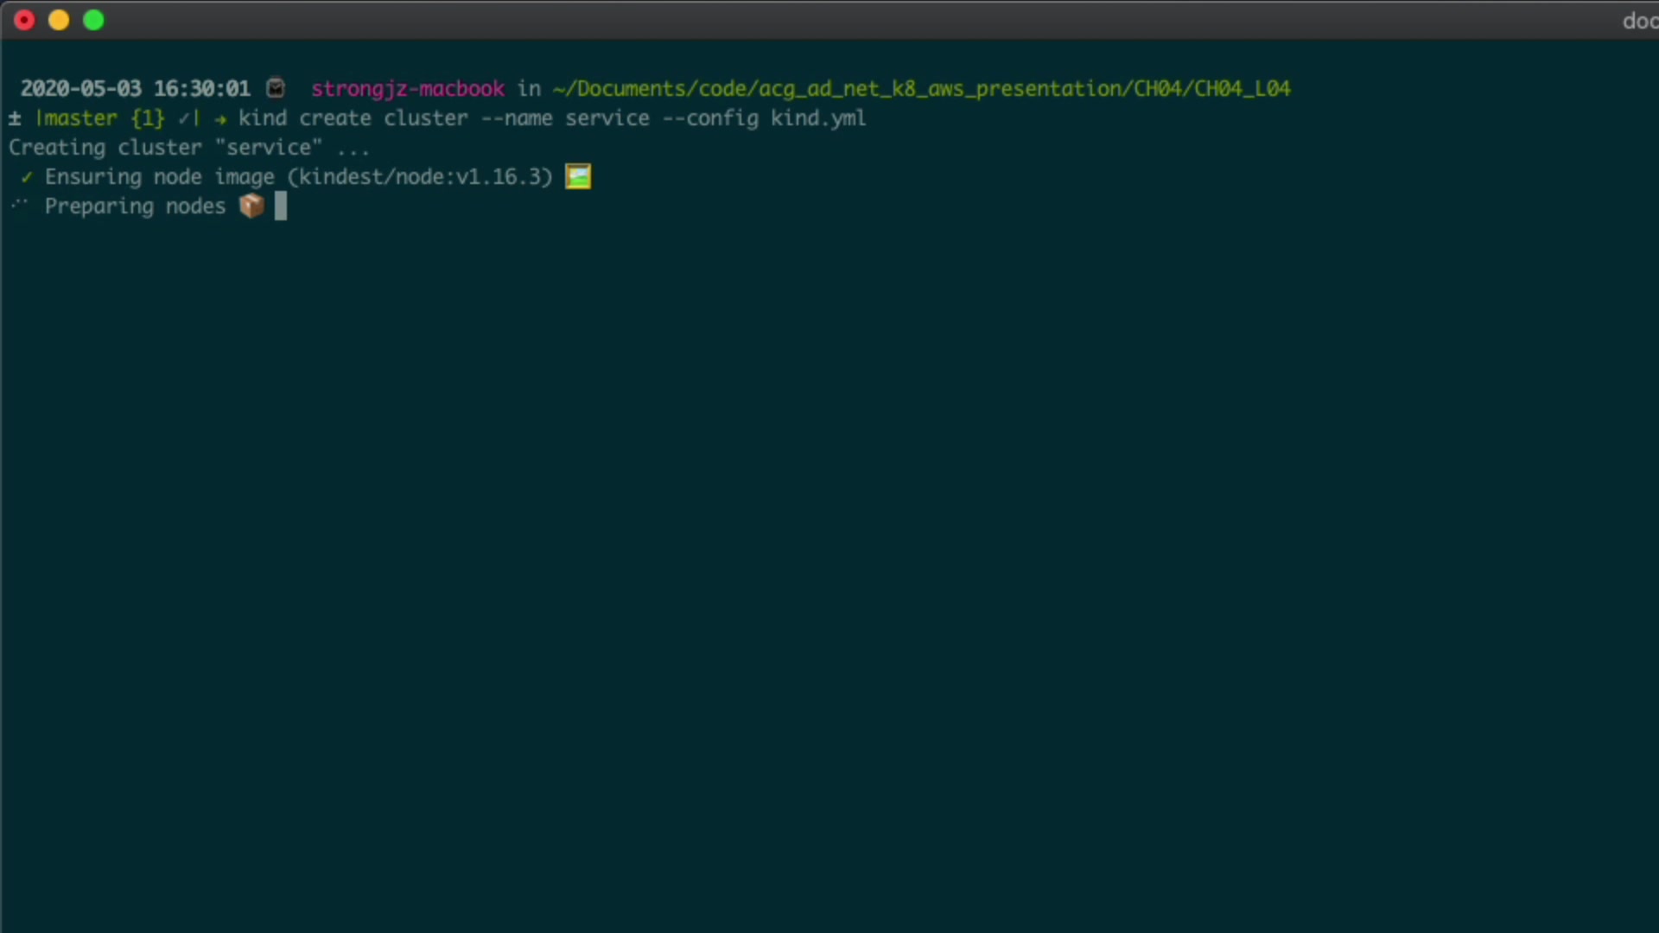Click the spinner before Preparing nodes
The image size is (1659, 933).
[x=20, y=206]
